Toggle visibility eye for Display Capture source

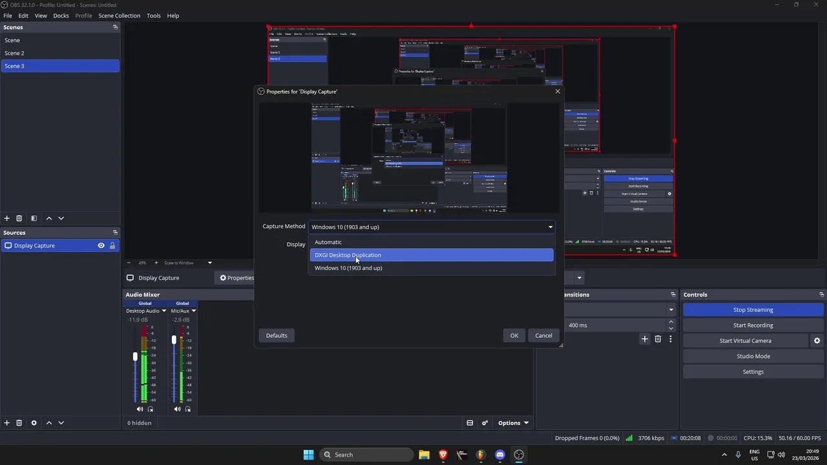click(101, 245)
